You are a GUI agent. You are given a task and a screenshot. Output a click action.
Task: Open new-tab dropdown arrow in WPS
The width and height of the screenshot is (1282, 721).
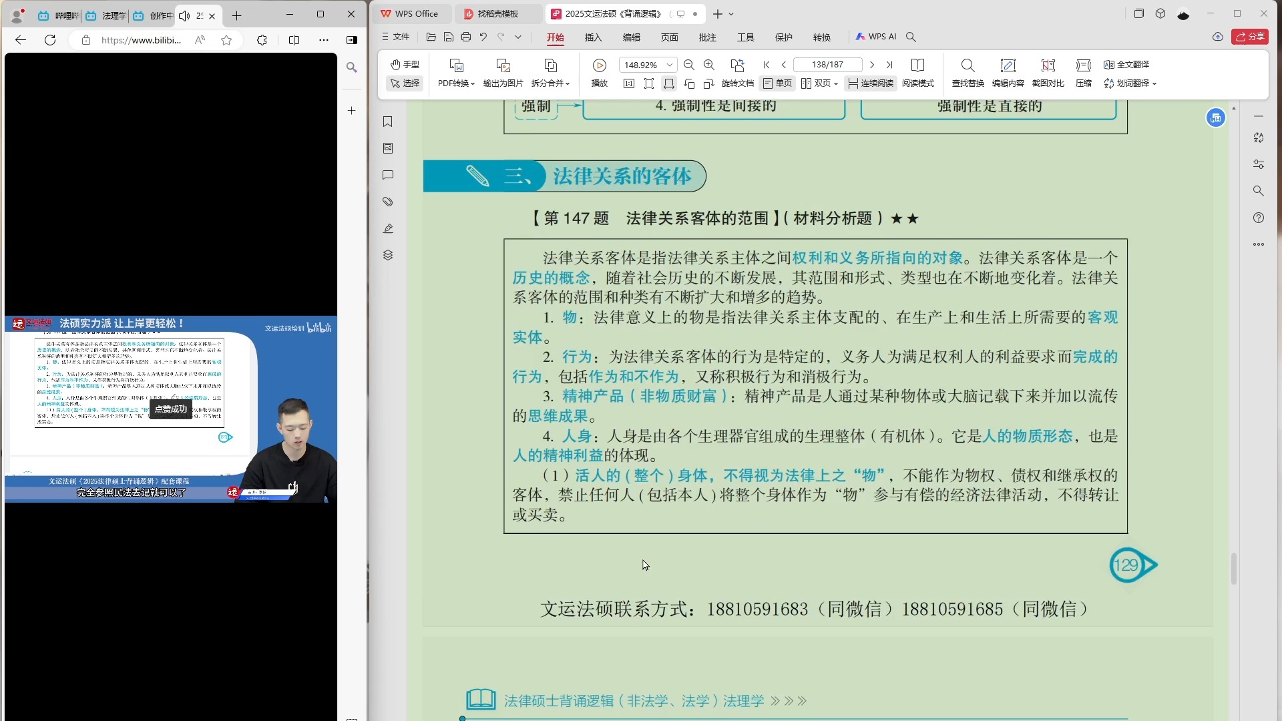pos(731,13)
